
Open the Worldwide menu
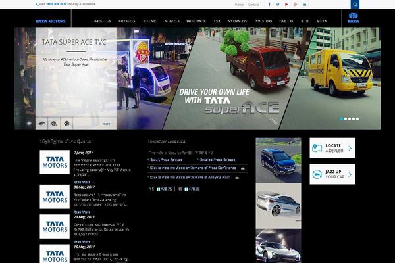click(x=196, y=21)
